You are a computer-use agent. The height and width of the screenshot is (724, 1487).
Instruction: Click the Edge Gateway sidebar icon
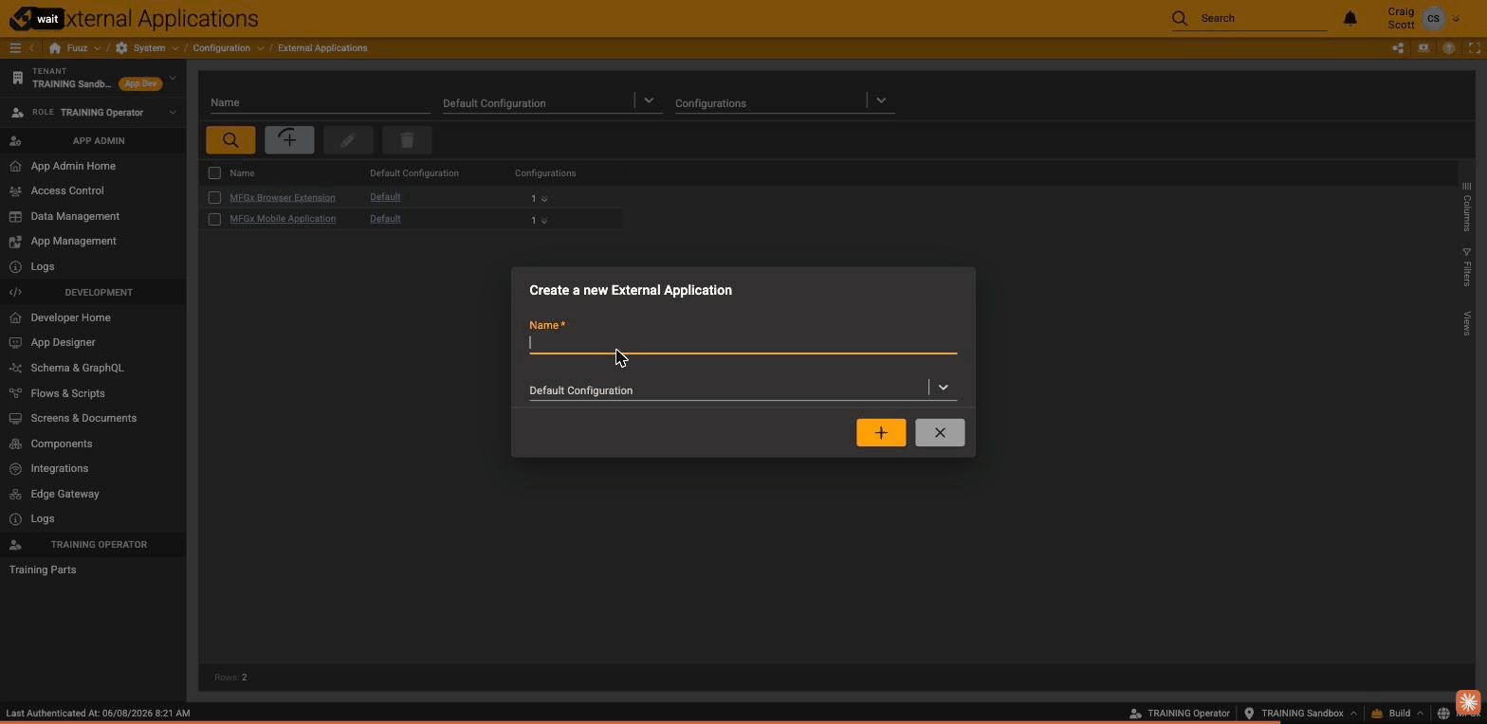pyautogui.click(x=15, y=494)
